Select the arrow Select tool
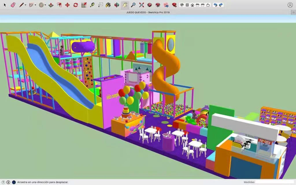 pyautogui.click(x=5, y=5)
